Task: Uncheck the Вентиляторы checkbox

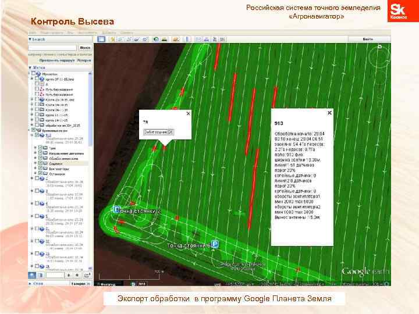Action: pos(40,168)
